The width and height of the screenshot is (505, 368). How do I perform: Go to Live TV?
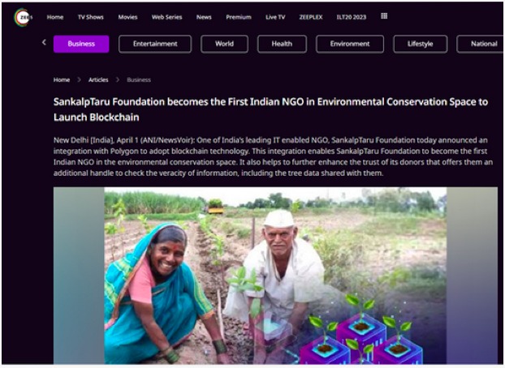click(275, 17)
